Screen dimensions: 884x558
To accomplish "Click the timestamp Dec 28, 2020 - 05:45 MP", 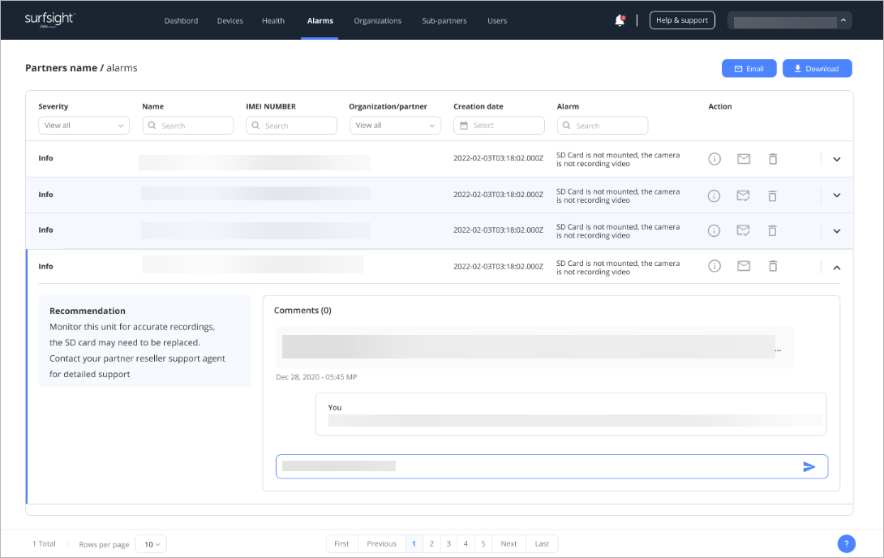I will point(316,377).
